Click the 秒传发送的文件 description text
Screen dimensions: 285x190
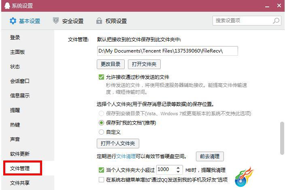177,89
